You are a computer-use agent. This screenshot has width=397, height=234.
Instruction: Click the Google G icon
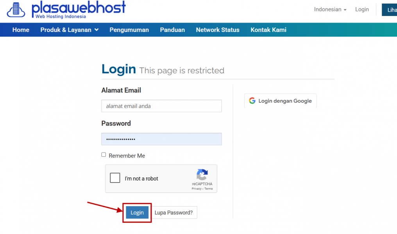(252, 101)
